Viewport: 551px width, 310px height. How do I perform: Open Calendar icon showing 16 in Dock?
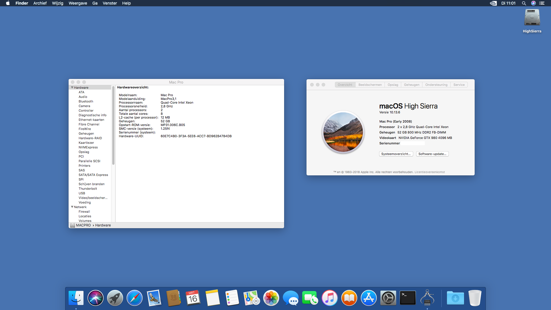[193, 298]
